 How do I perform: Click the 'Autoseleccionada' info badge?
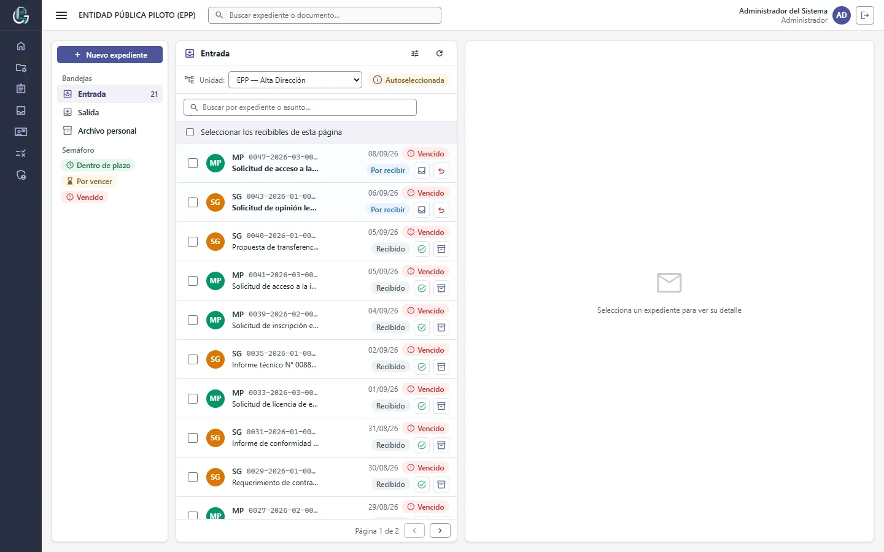click(x=409, y=80)
